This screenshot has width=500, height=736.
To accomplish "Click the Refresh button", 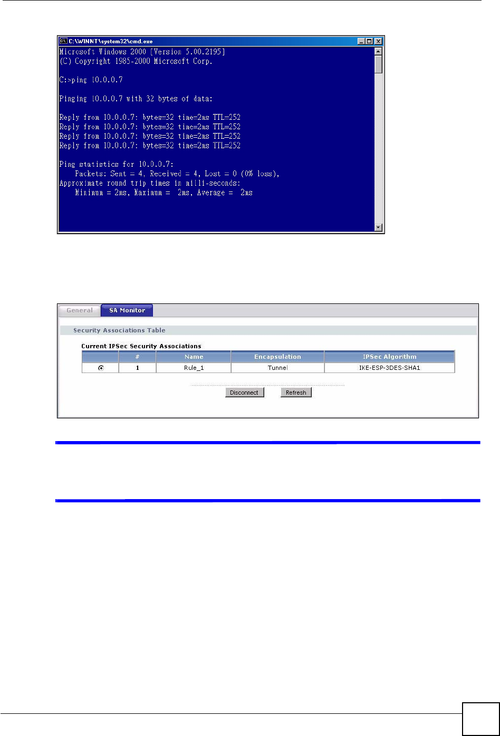I will click(x=296, y=393).
